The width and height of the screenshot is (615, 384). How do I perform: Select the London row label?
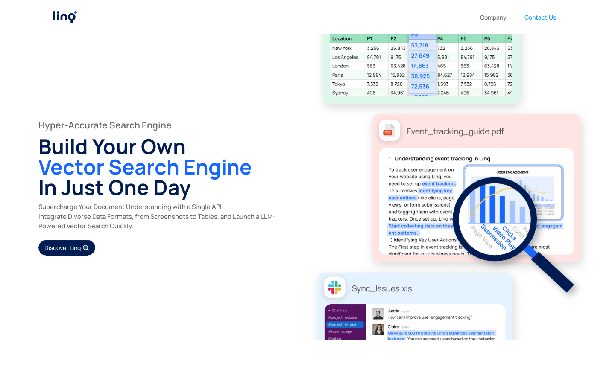340,66
